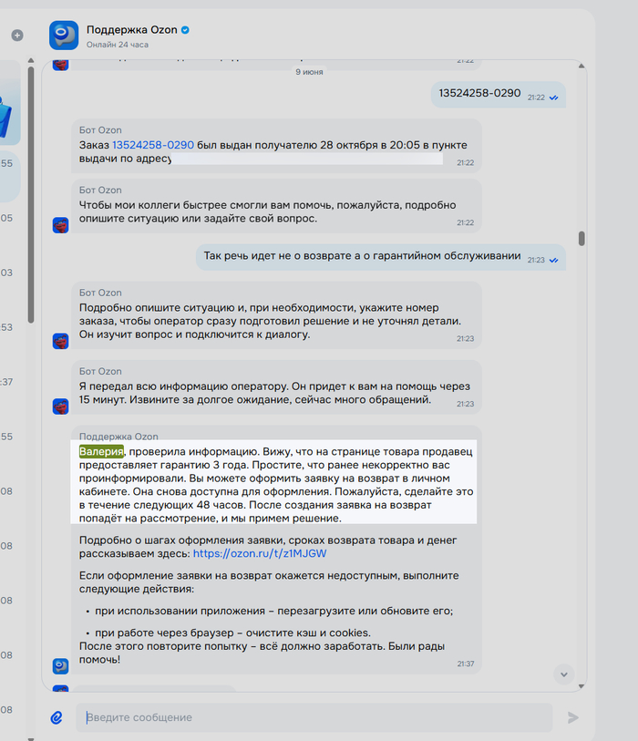Viewport: 638px width, 741px height.
Task: Click bot avatar beside 'Я передал всю информацию' message
Action: pos(60,406)
